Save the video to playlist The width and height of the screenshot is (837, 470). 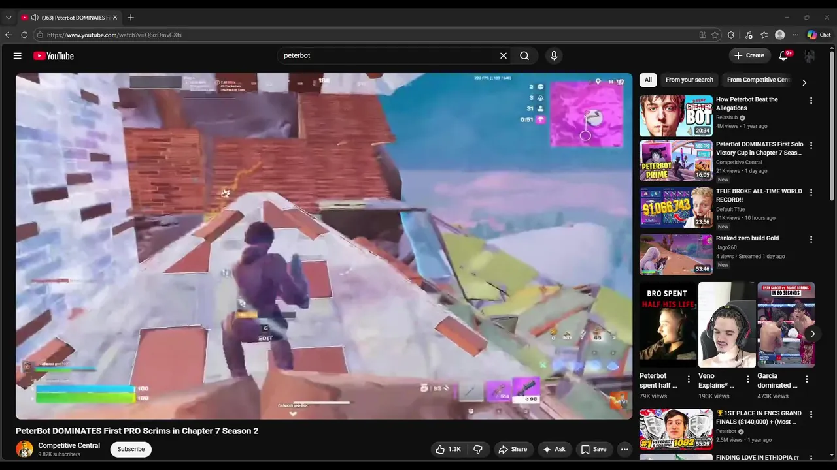[x=594, y=449]
